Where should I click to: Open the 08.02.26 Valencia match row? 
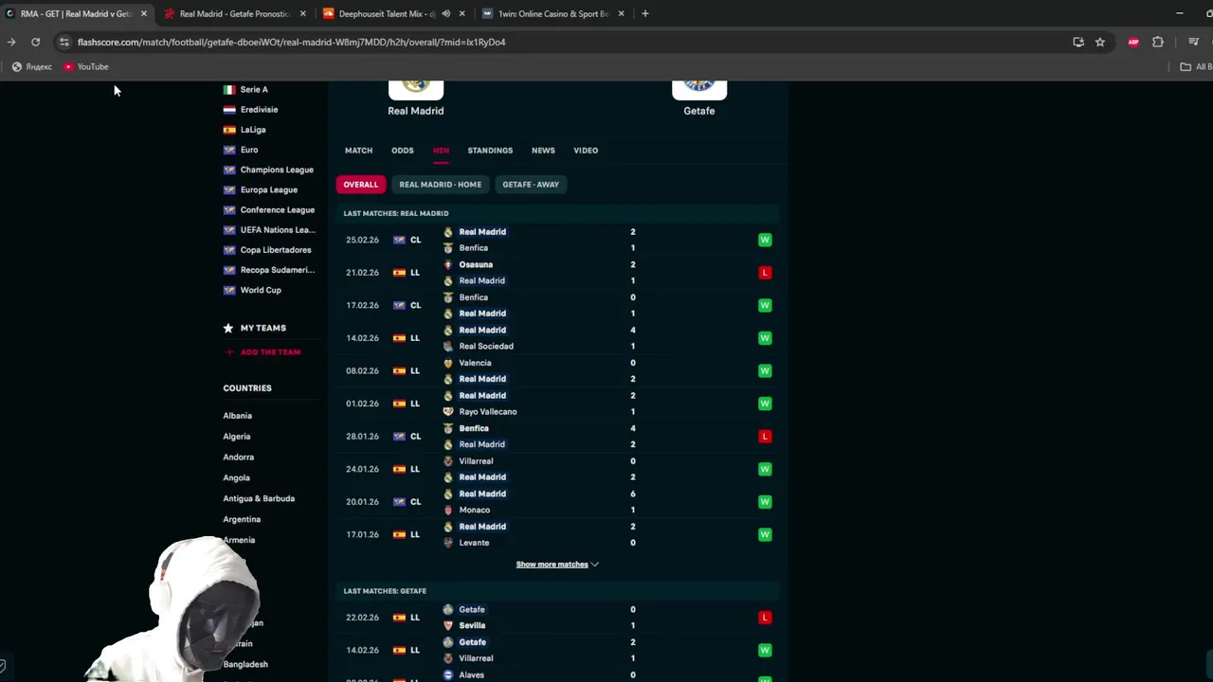click(559, 371)
